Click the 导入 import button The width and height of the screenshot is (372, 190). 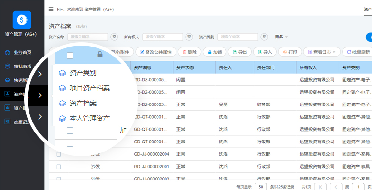pos(264,52)
